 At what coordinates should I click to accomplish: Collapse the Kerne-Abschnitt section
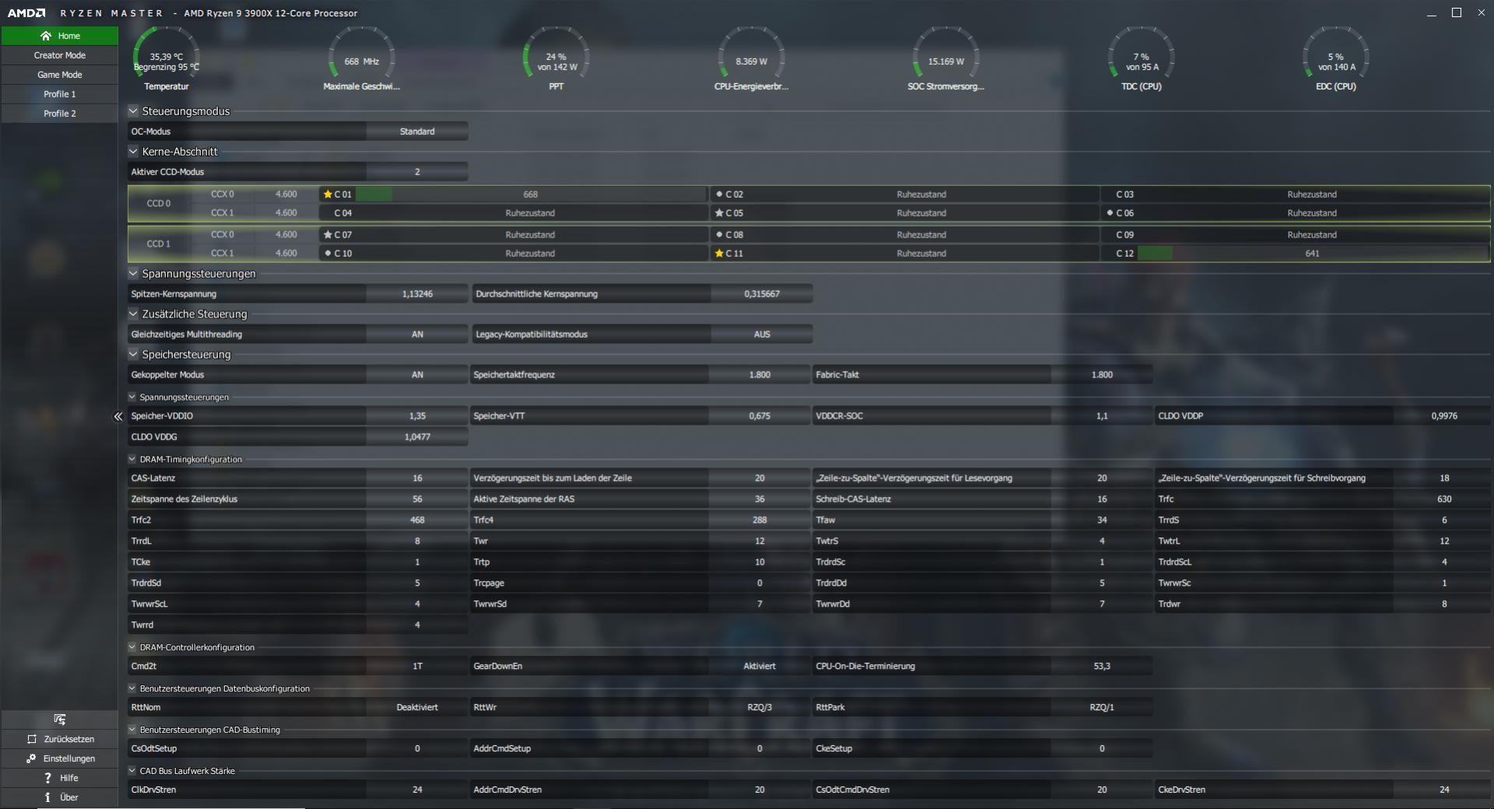[x=133, y=152]
